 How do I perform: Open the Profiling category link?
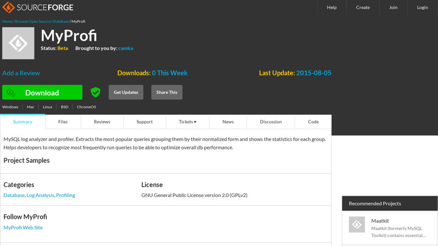pyautogui.click(x=65, y=195)
